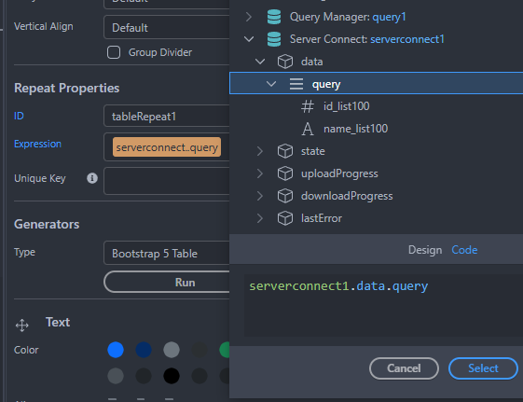The height and width of the screenshot is (402, 523).
Task: Pick the bright blue text color swatch
Action: point(116,350)
